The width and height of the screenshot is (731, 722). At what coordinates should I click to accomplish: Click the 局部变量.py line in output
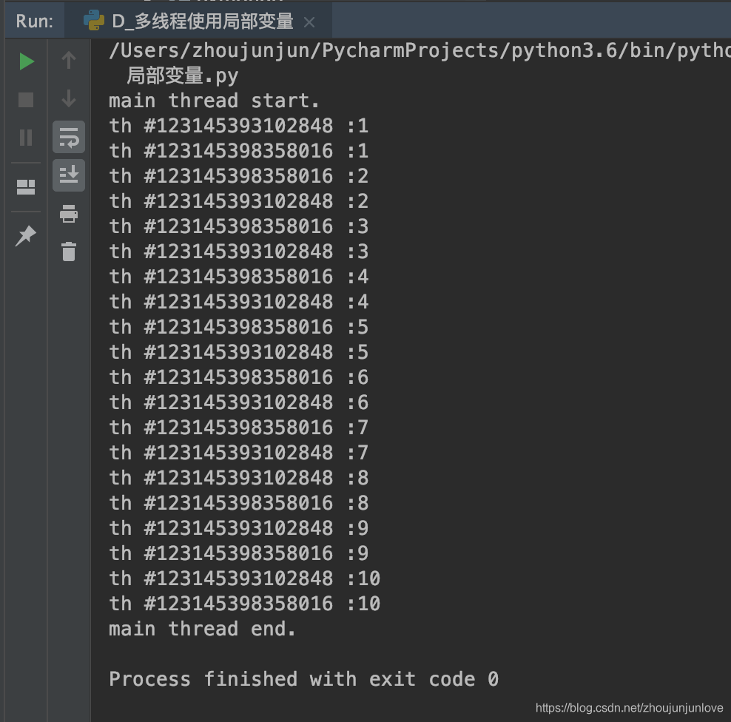(182, 75)
